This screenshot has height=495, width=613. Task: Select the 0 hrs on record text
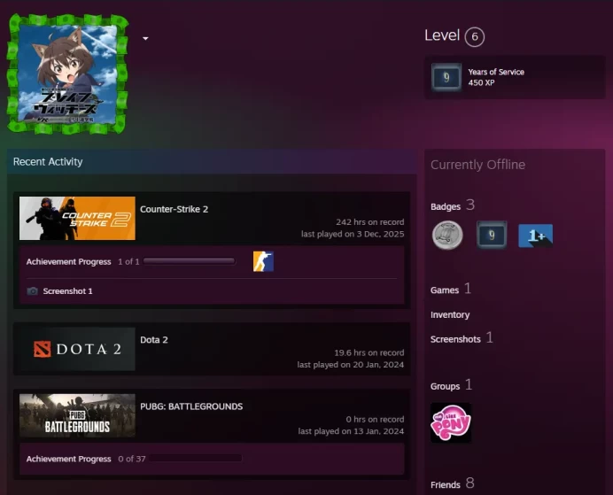tap(375, 419)
